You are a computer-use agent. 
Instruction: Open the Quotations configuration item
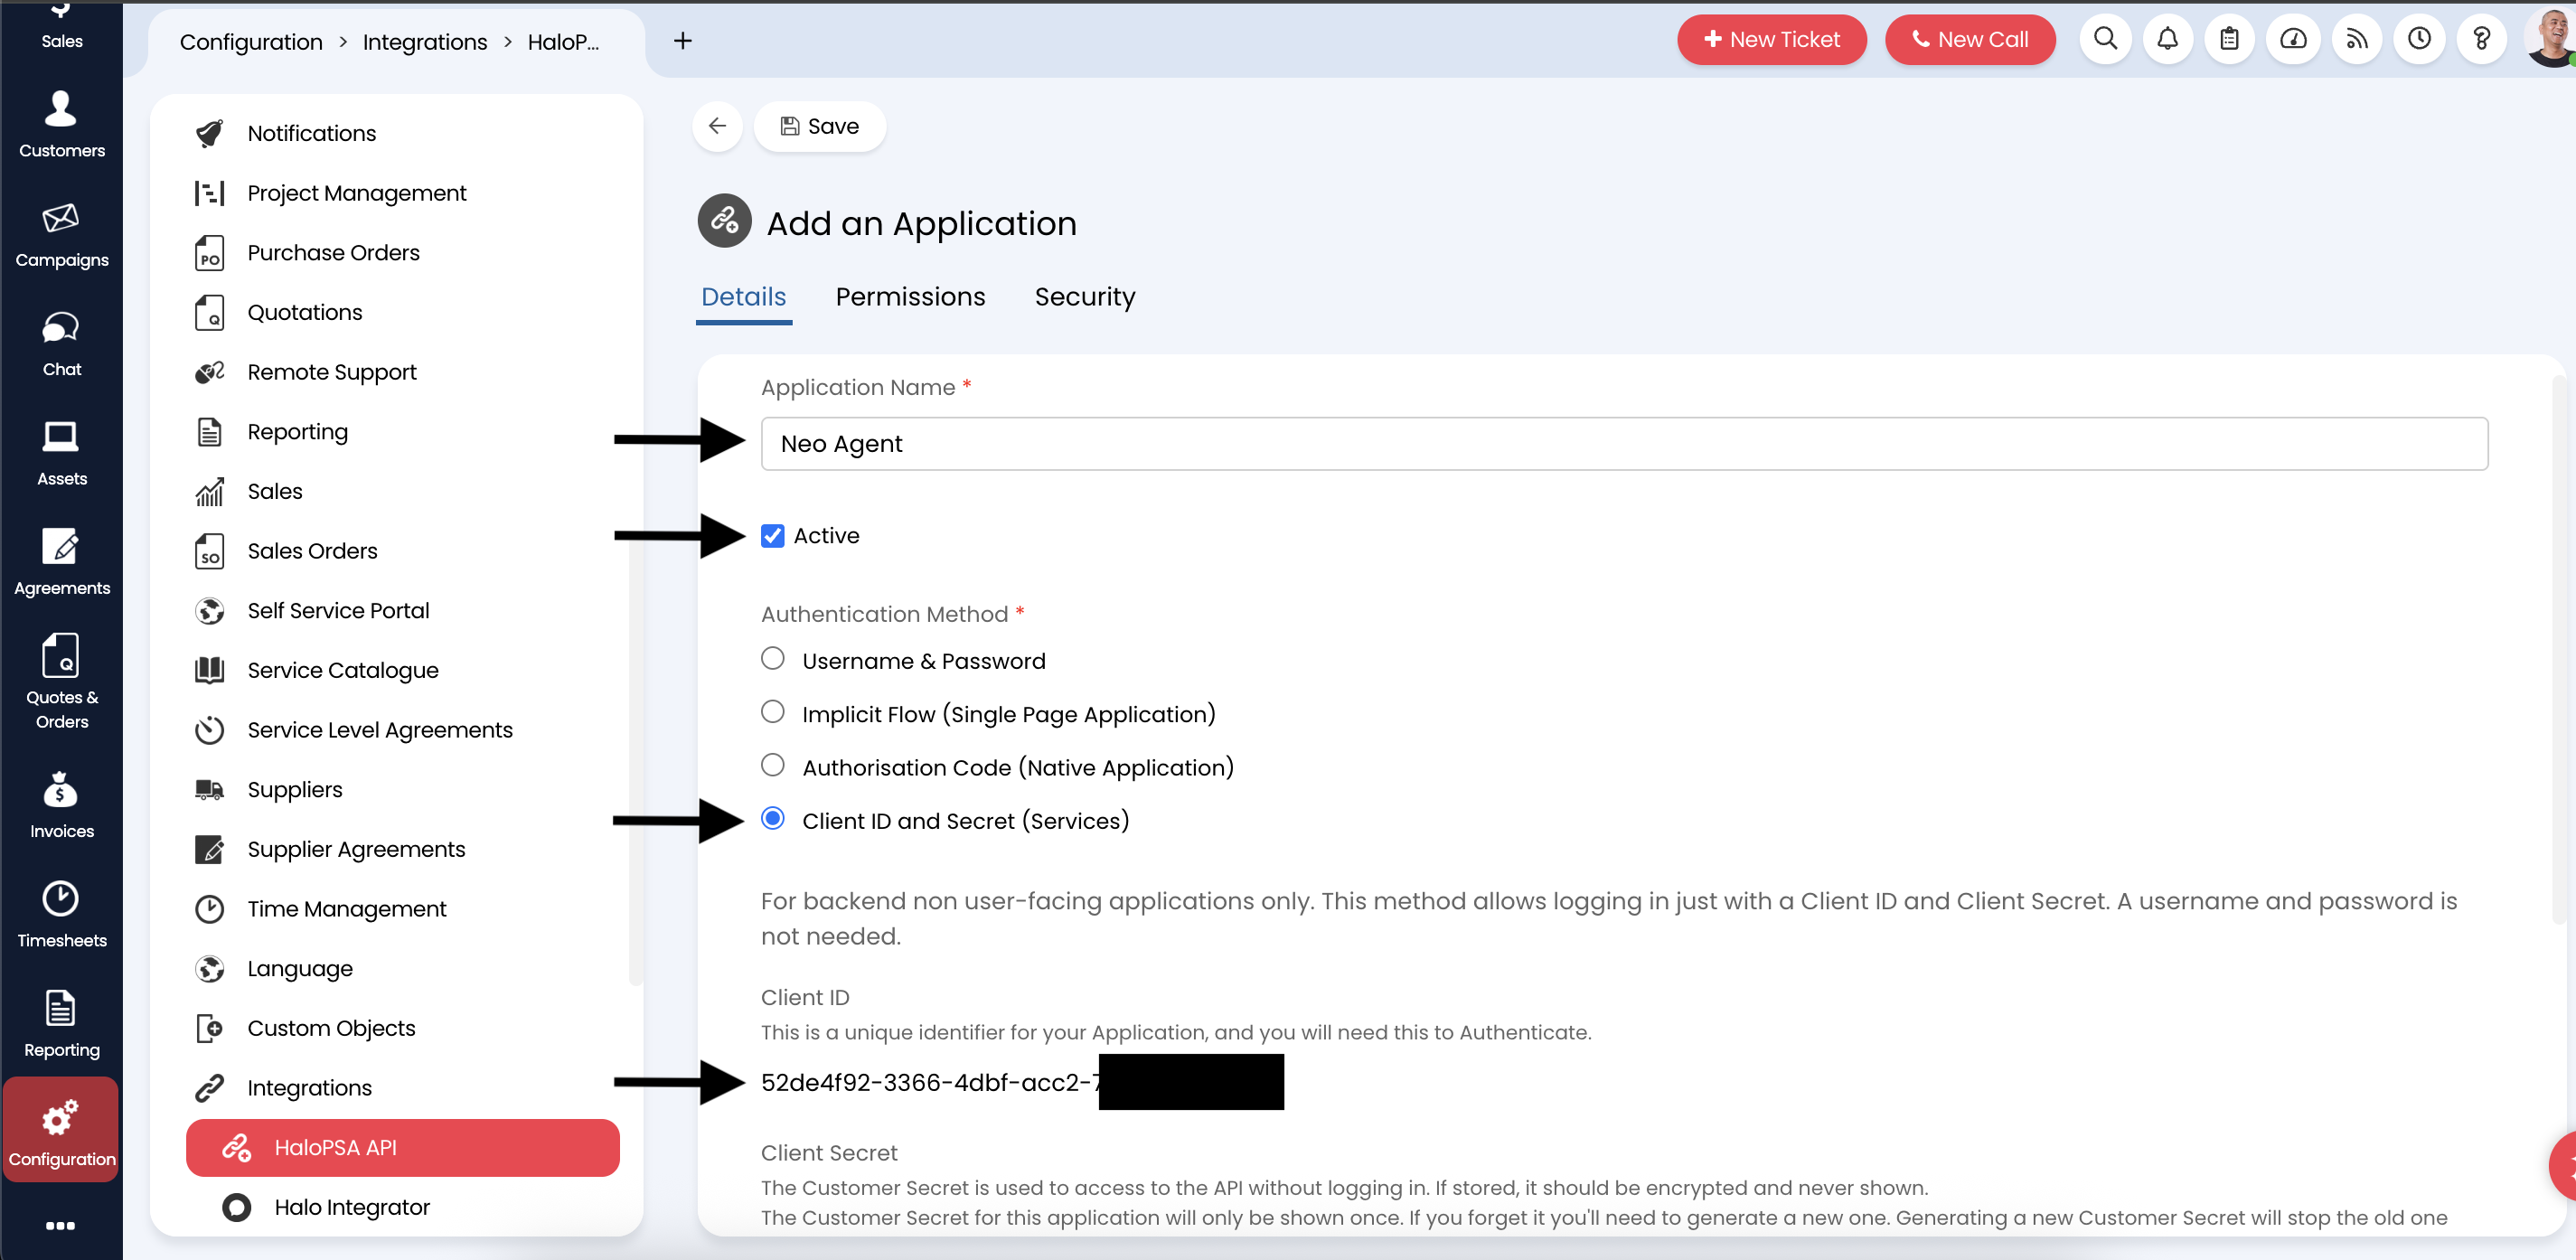point(305,311)
